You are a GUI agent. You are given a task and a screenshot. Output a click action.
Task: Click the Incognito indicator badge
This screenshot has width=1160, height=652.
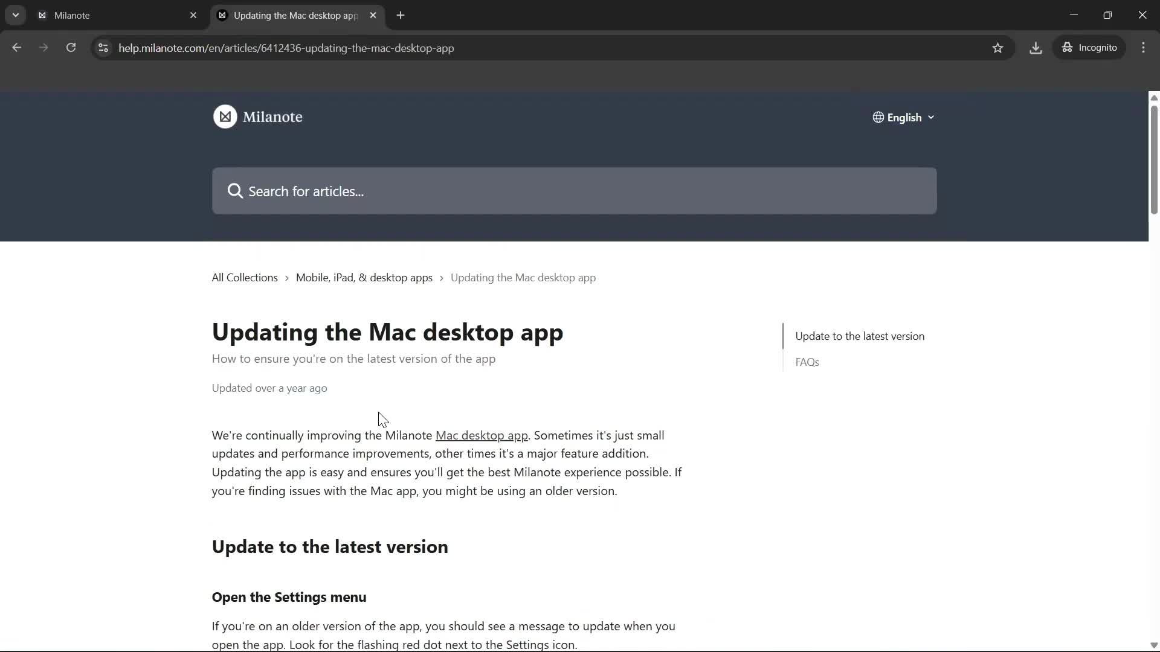[x=1090, y=48]
